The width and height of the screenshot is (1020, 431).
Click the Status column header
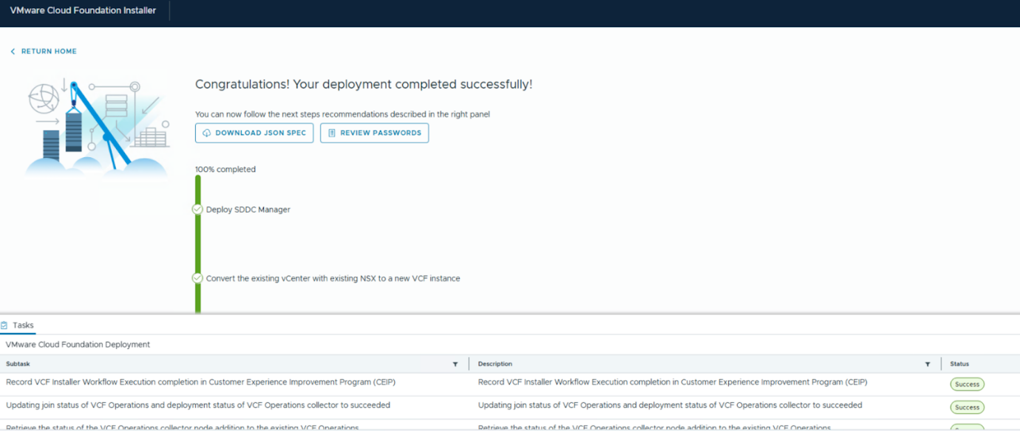pyautogui.click(x=959, y=364)
